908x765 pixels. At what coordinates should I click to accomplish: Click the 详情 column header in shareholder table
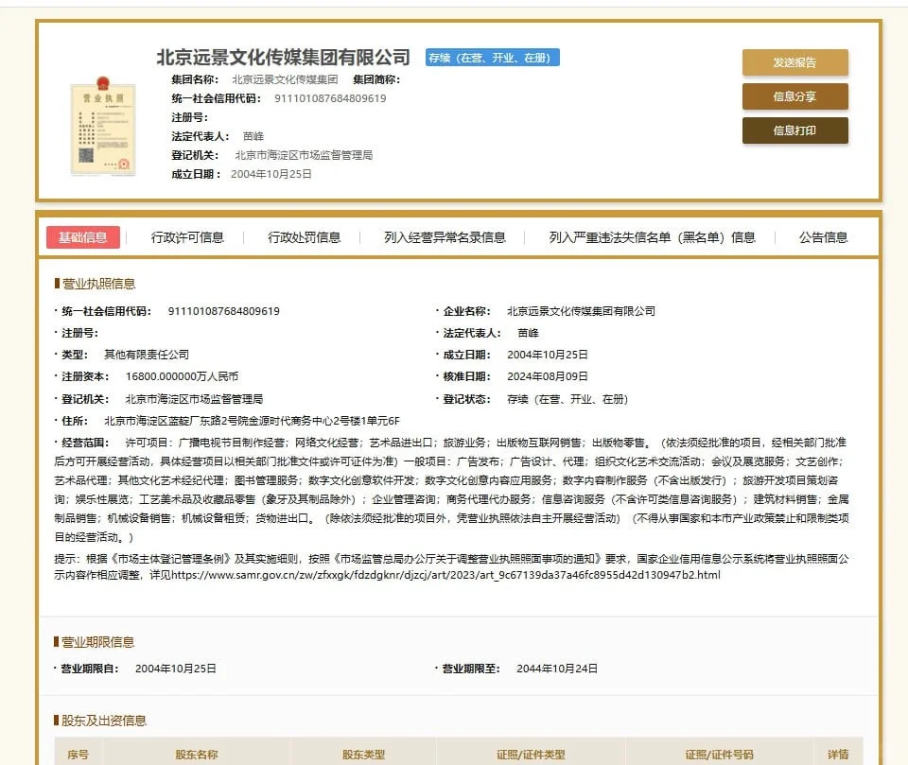point(838,755)
